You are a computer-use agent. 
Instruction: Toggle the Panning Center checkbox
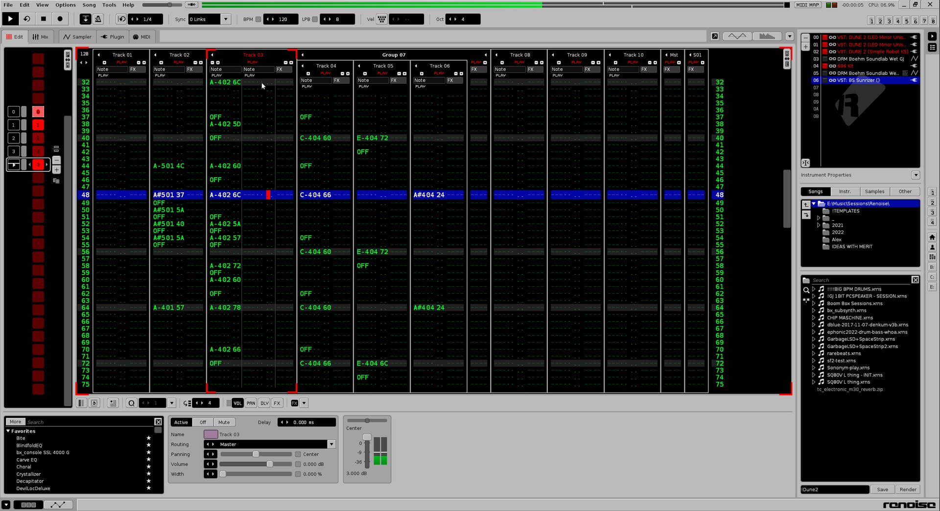click(298, 454)
